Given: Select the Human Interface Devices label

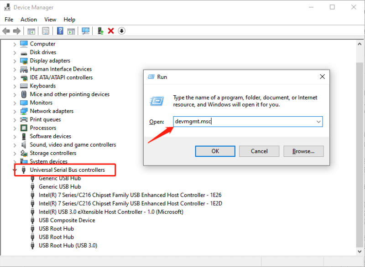Looking at the screenshot, I should point(61,69).
